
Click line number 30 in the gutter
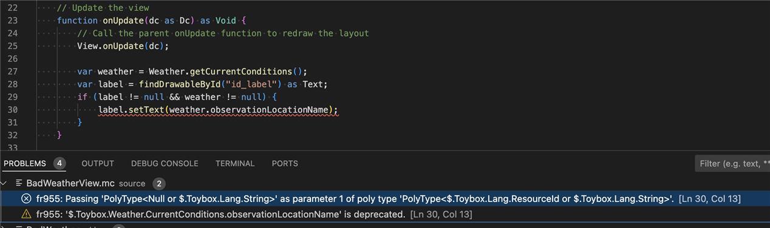[13, 109]
